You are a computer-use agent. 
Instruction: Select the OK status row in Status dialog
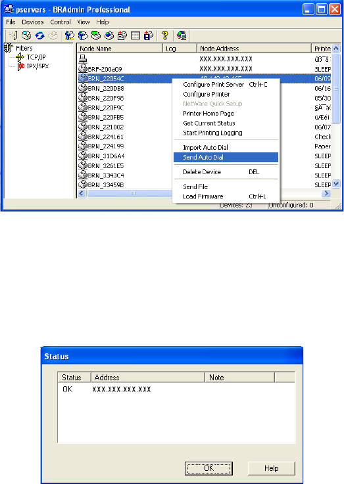coord(176,389)
